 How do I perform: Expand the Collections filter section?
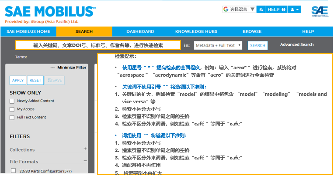pyautogui.click(x=85, y=149)
